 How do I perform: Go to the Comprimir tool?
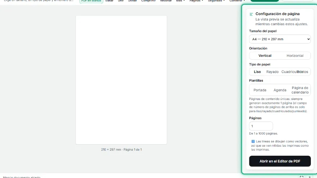click(x=148, y=1)
